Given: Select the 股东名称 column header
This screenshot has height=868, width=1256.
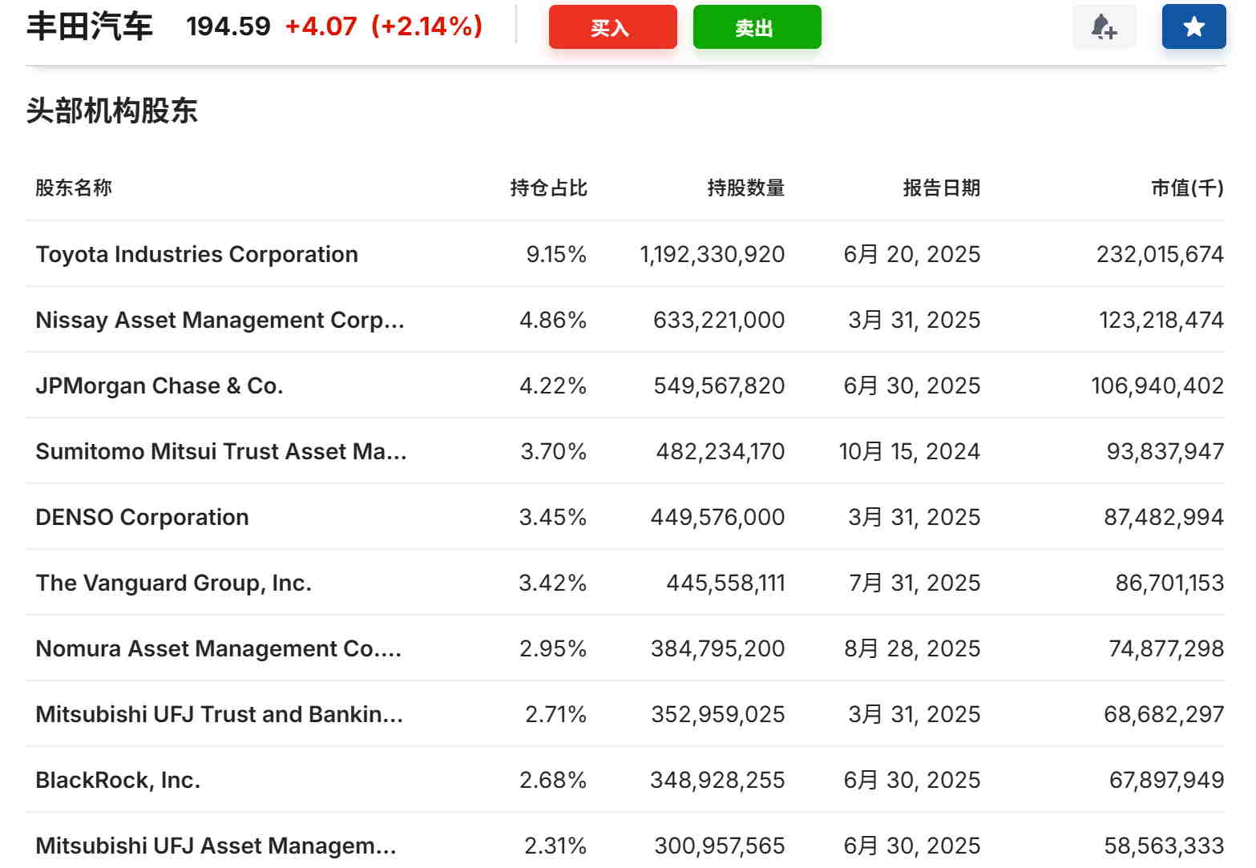Looking at the screenshot, I should point(74,188).
